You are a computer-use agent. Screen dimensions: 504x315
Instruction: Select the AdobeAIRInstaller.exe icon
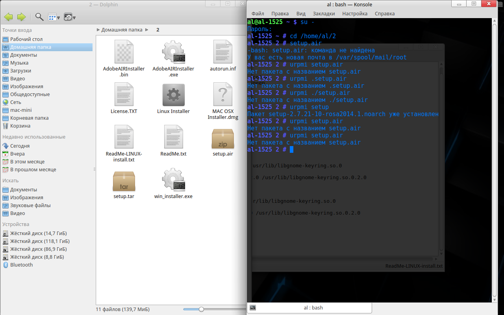[x=173, y=52]
